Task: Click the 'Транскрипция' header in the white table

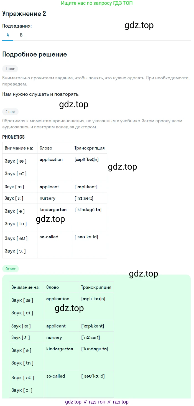Action: pyautogui.click(x=90, y=148)
